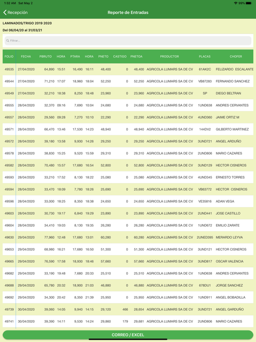Image resolution: width=256 pixels, height=342 pixels.
Task: Check the battery icon in status bar
Action: [x=249, y=3]
